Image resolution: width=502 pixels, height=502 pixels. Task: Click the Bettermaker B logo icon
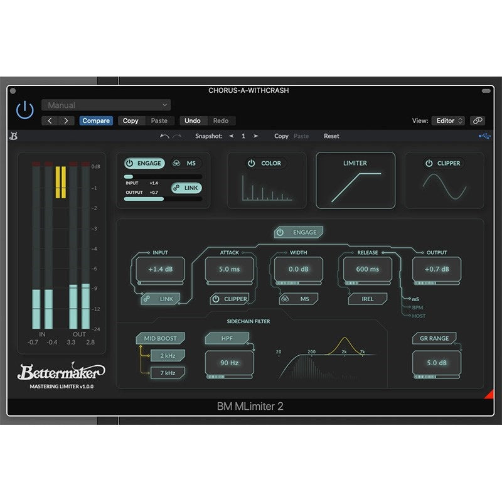(x=13, y=136)
